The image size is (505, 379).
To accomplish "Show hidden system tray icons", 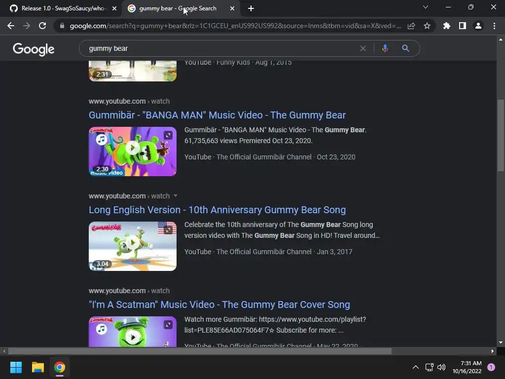I will (416, 367).
